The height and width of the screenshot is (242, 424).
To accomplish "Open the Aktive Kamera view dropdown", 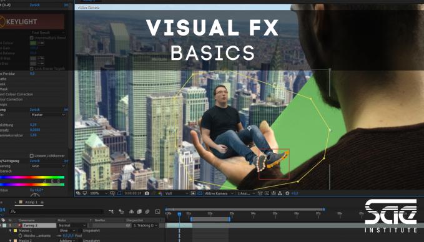I will coord(219,193).
